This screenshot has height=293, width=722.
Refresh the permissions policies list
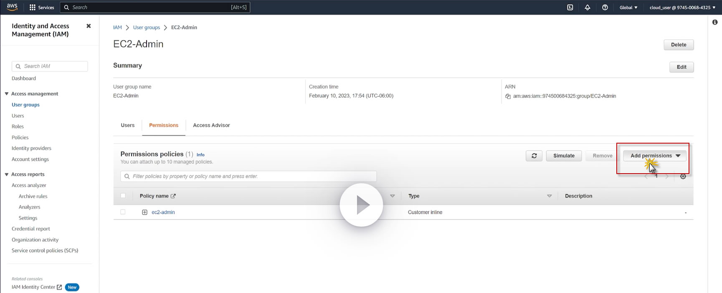tap(534, 156)
